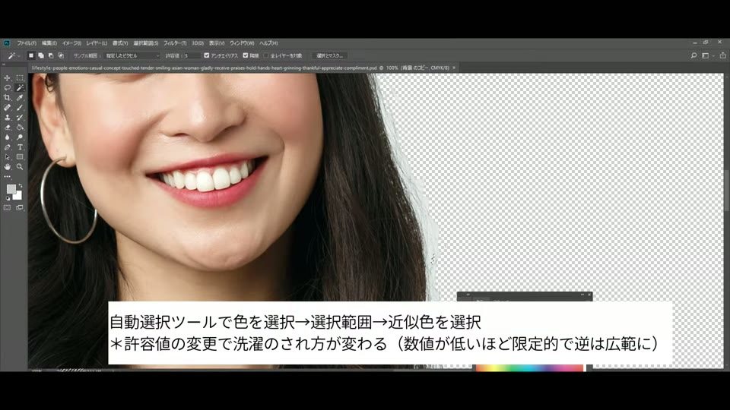Open the 書式 menu
This screenshot has height=410, width=730.
[x=119, y=43]
